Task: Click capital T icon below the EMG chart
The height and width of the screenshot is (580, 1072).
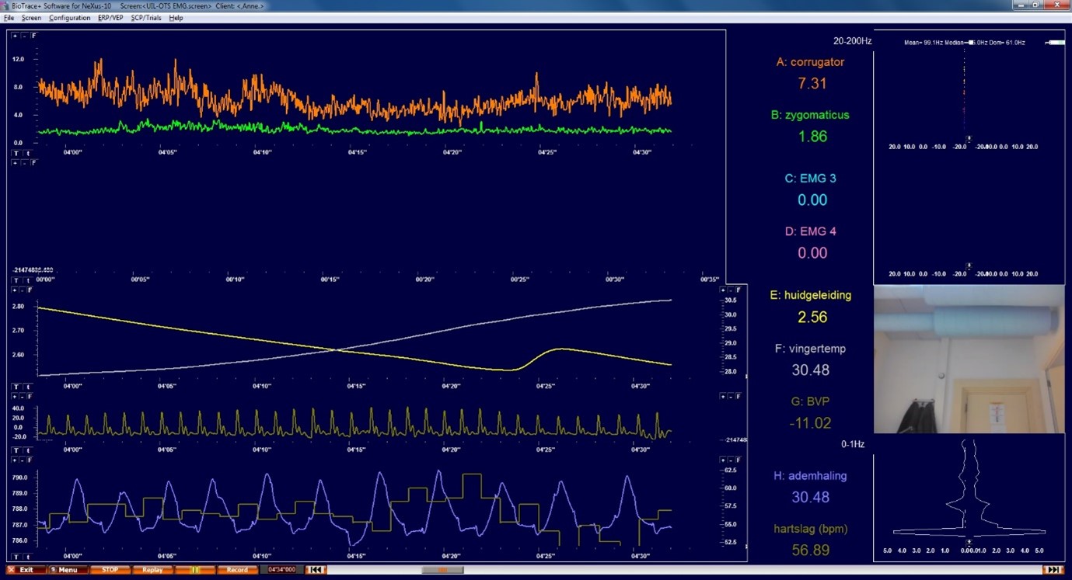Action: pyautogui.click(x=15, y=154)
